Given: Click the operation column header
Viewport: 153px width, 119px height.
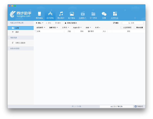Looking at the screenshot, I should 129,31.
